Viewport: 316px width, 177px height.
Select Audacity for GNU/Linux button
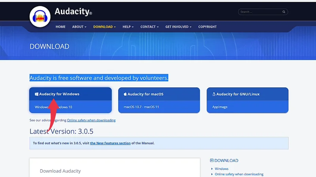point(247,100)
